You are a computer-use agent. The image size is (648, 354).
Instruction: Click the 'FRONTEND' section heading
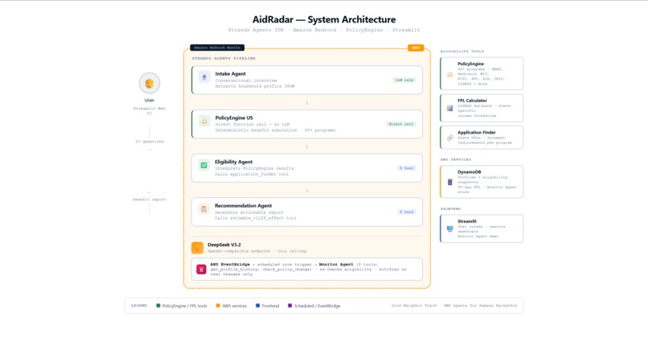click(x=450, y=209)
